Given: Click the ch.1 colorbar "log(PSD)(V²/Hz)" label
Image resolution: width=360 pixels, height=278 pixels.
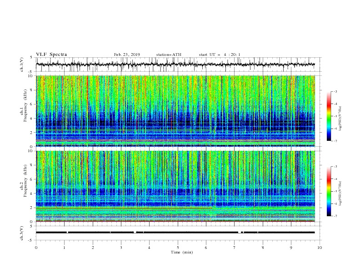Looking at the screenshot, I should pyautogui.click(x=340, y=119).
